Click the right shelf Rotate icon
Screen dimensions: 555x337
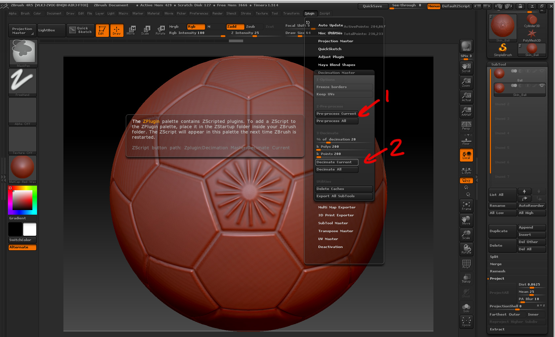tap(466, 249)
